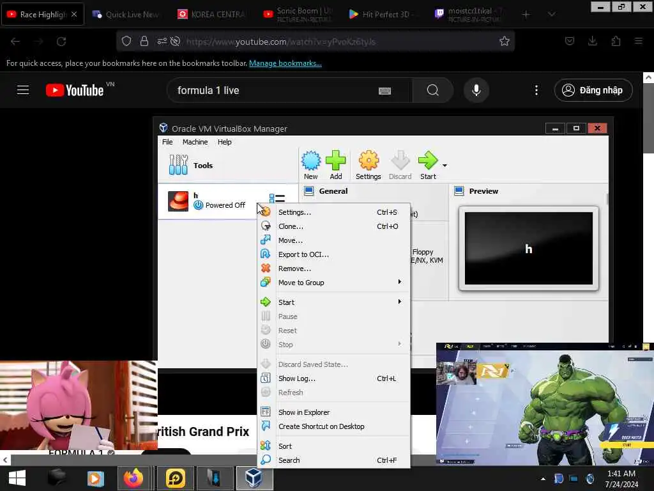Open the Windows Start button
This screenshot has width=654, height=491.
tap(17, 478)
